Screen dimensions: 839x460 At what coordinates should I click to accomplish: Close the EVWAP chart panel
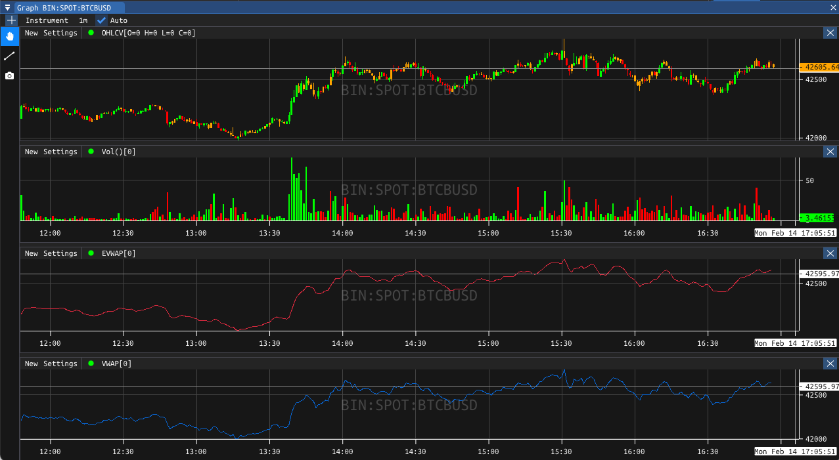[830, 253]
